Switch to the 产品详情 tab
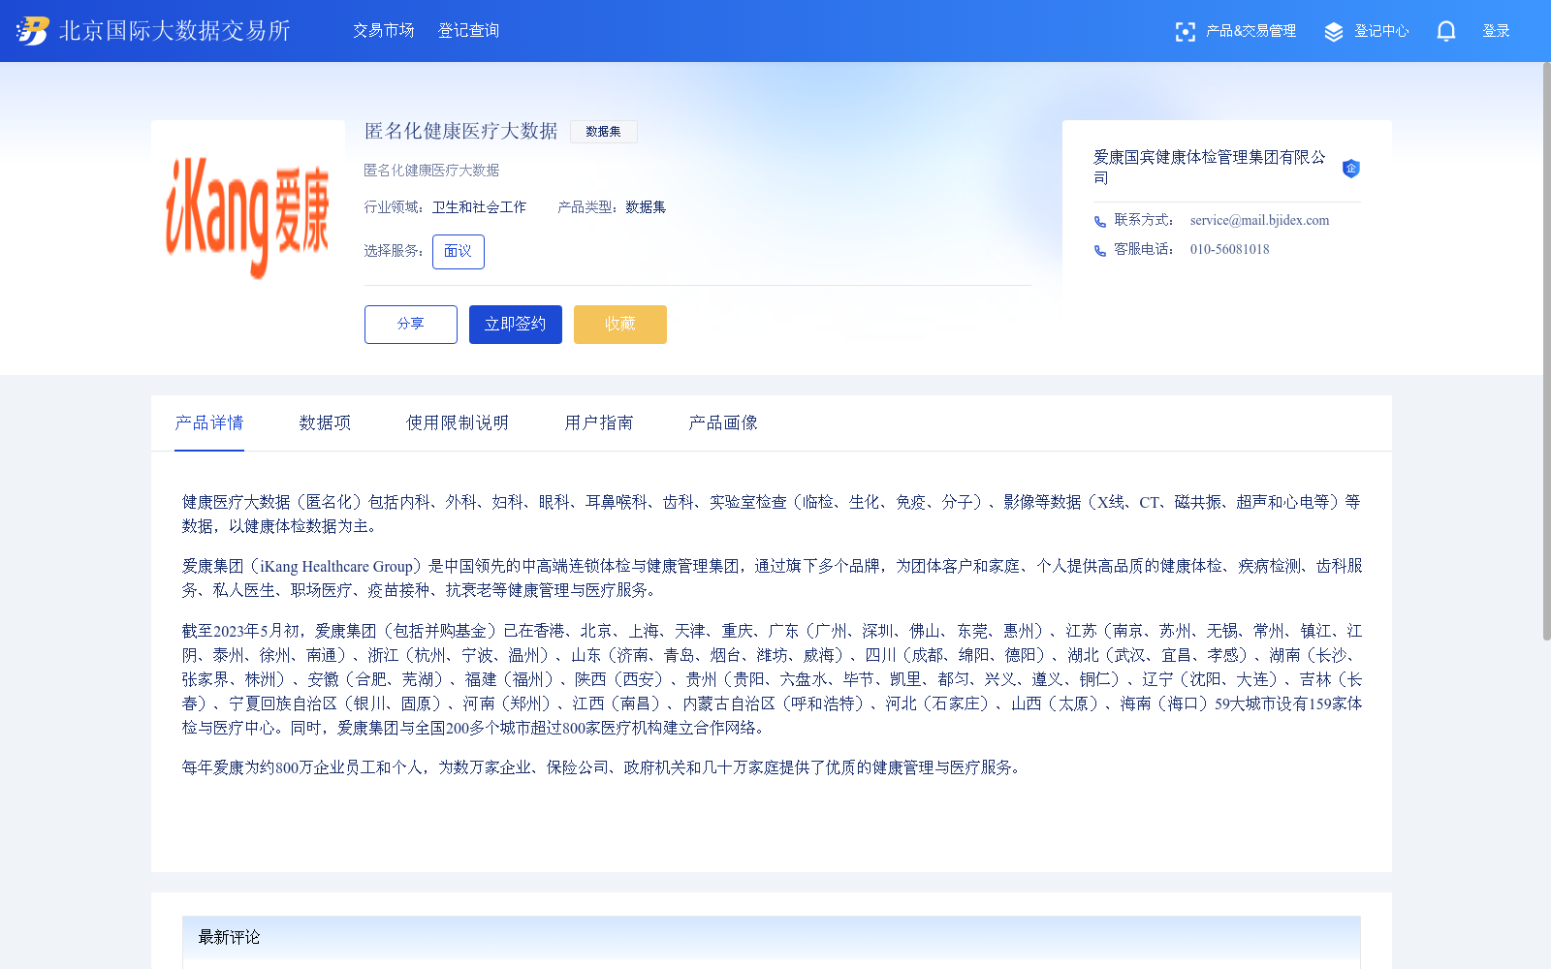Screen dimensions: 1551x969 [x=209, y=423]
